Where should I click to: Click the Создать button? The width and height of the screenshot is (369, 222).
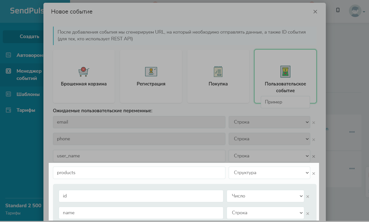[29, 37]
